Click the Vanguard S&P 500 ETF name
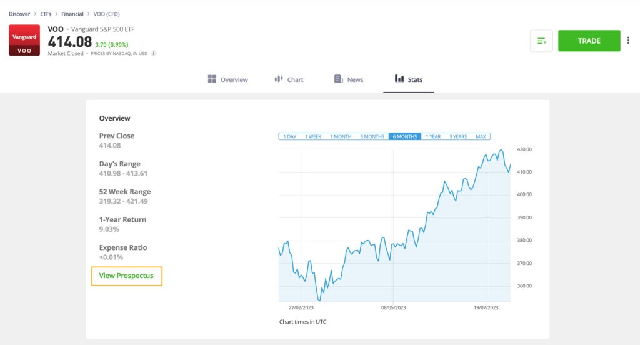Screen dimensions: 640x345 pyautogui.click(x=103, y=29)
